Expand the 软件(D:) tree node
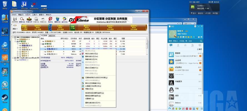 [x=18, y=43]
